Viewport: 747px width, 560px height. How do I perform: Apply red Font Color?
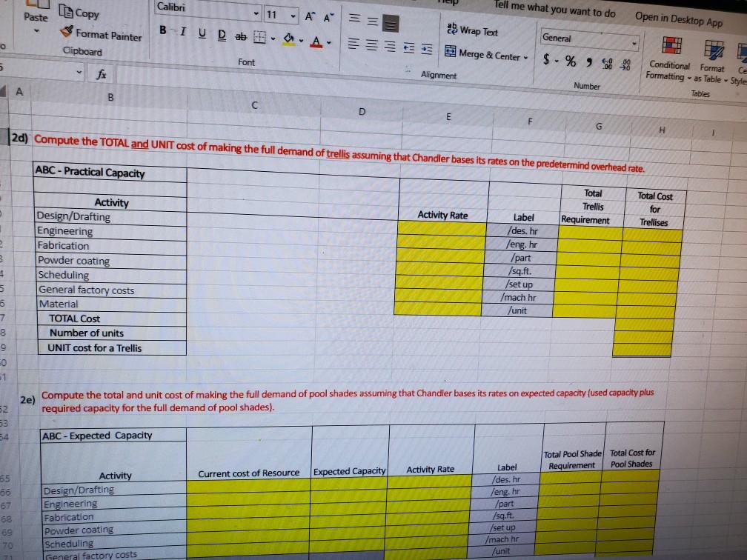tap(316, 41)
